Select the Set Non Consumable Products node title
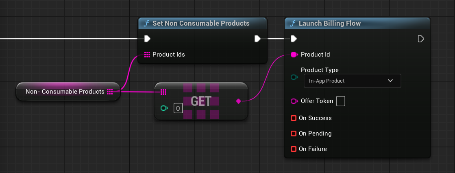This screenshot has width=455, height=173. (200, 23)
